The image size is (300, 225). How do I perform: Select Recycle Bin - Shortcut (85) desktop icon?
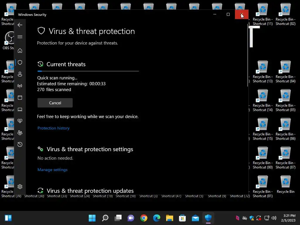[285, 101]
